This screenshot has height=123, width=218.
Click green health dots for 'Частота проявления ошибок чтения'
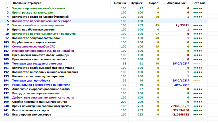coord(197,8)
